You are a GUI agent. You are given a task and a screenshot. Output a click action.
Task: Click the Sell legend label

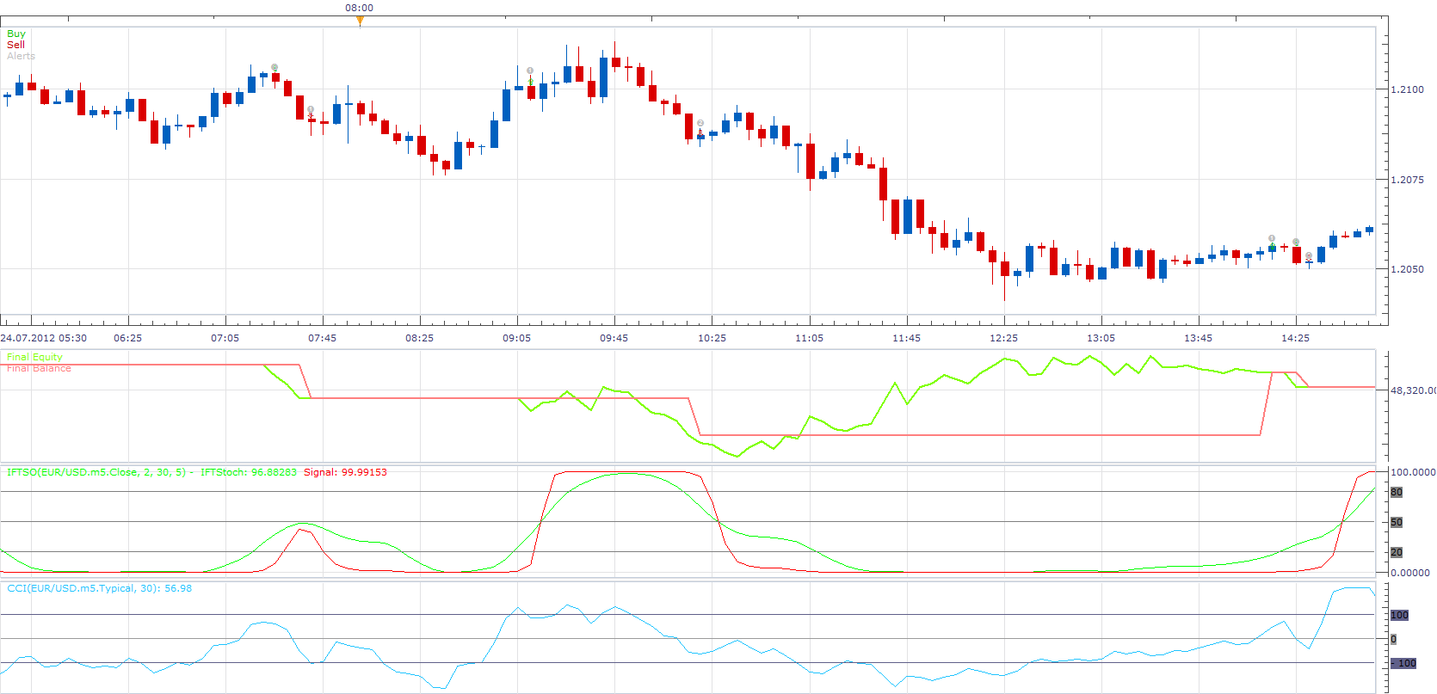click(15, 45)
